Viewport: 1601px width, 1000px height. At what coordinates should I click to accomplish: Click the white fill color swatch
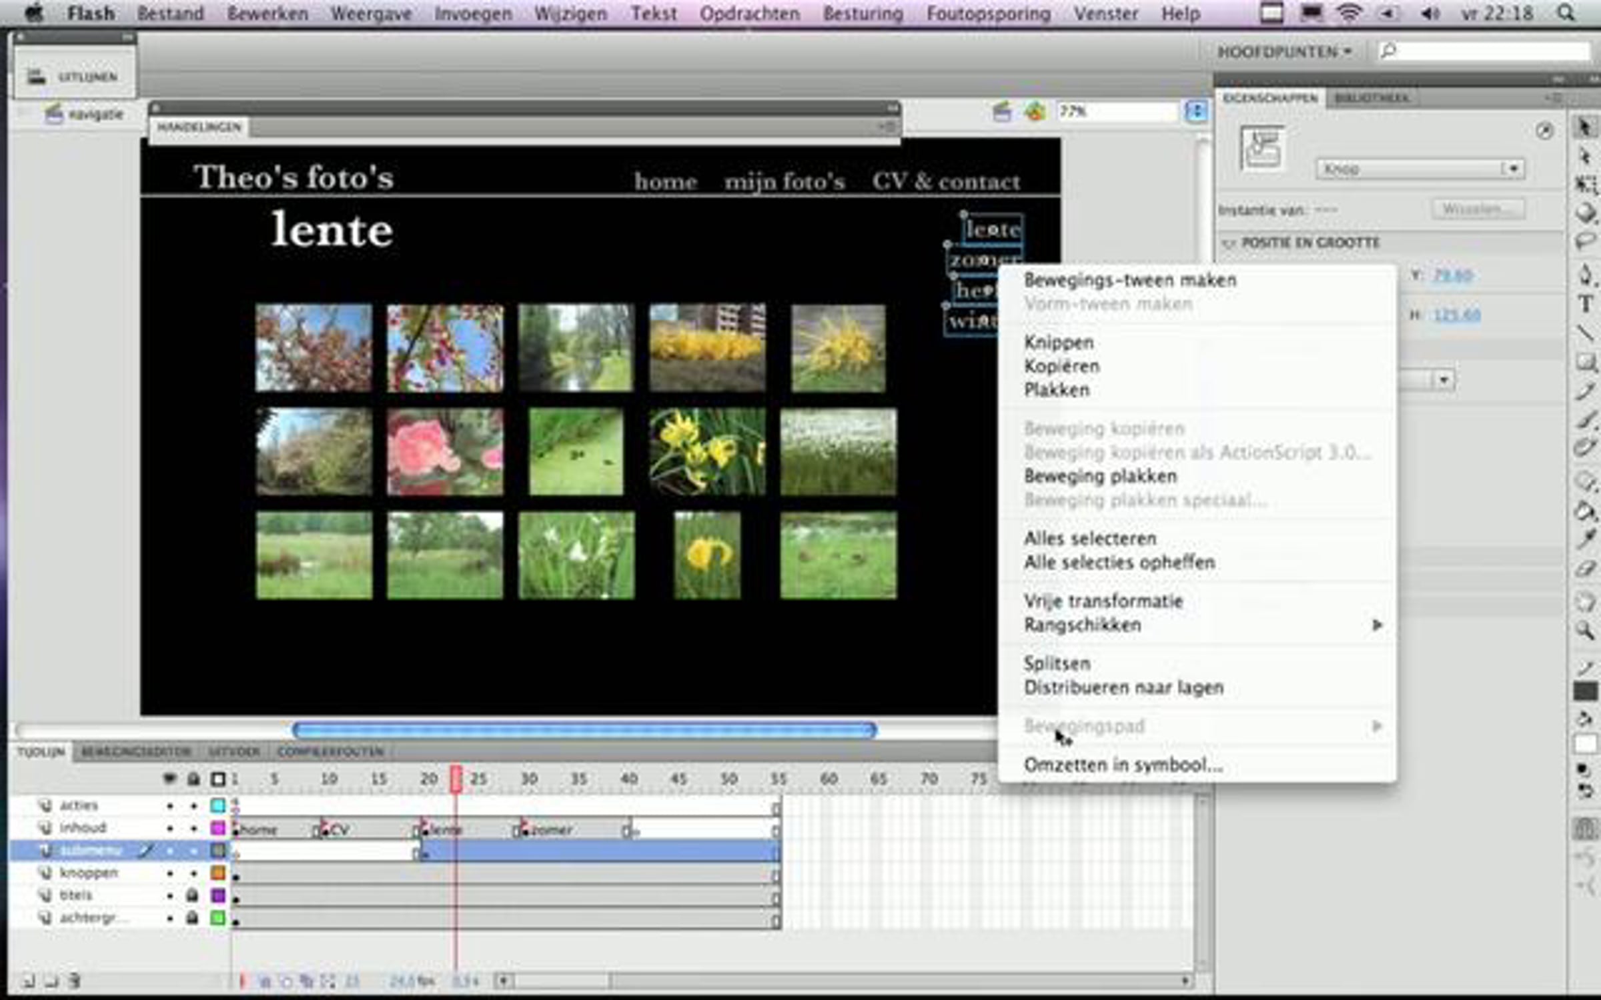(x=1586, y=744)
